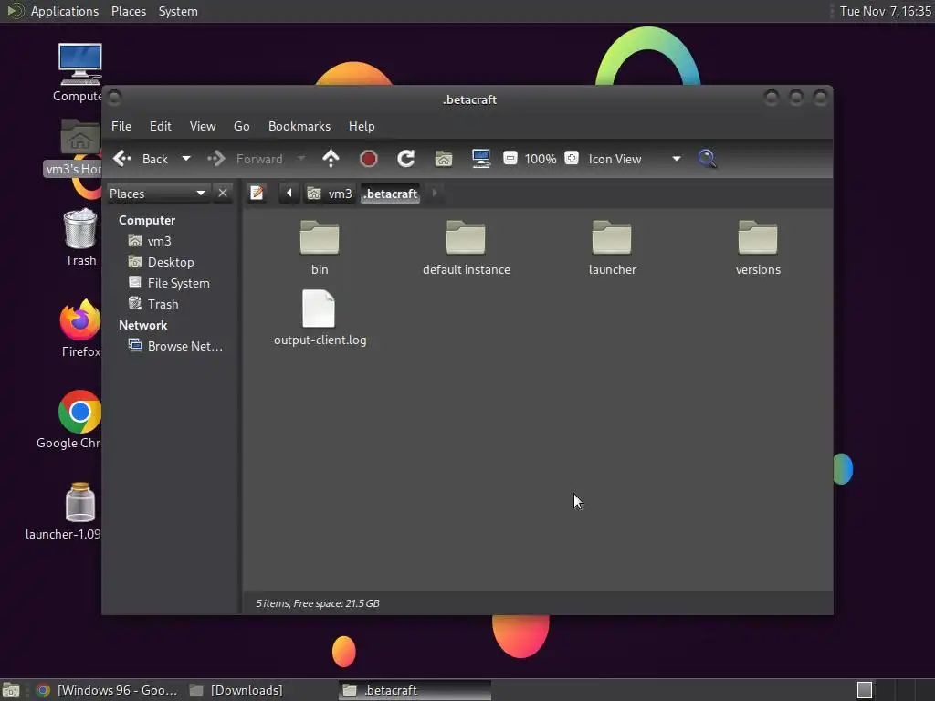Screen dimensions: 935x701
Task: Open the System menu in top panel
Action: click(178, 11)
